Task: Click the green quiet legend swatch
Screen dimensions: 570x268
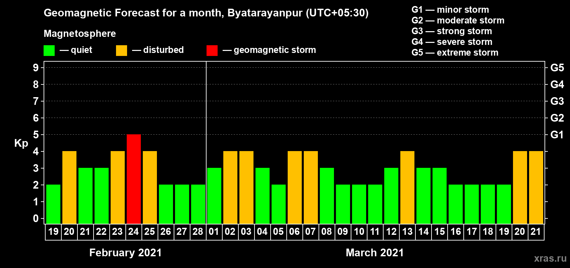Action: [49, 51]
